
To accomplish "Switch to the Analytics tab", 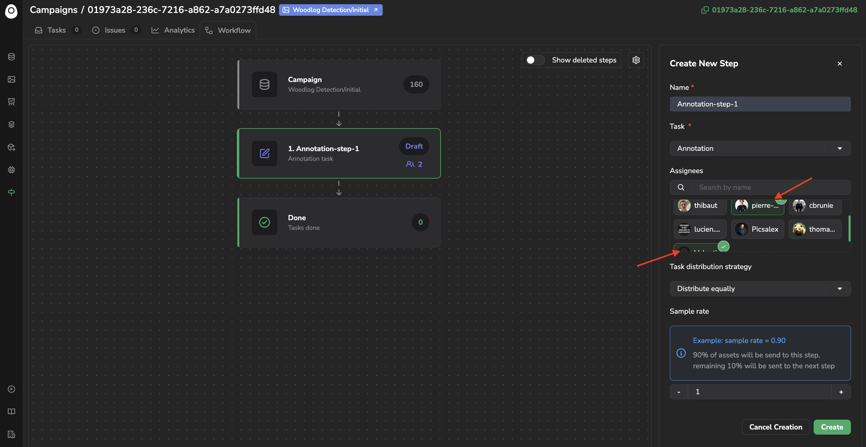I will [x=173, y=30].
